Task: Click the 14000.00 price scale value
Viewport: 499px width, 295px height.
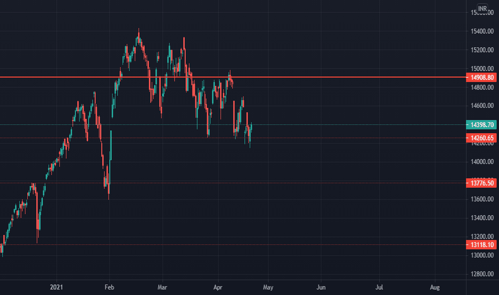Action: pos(482,162)
